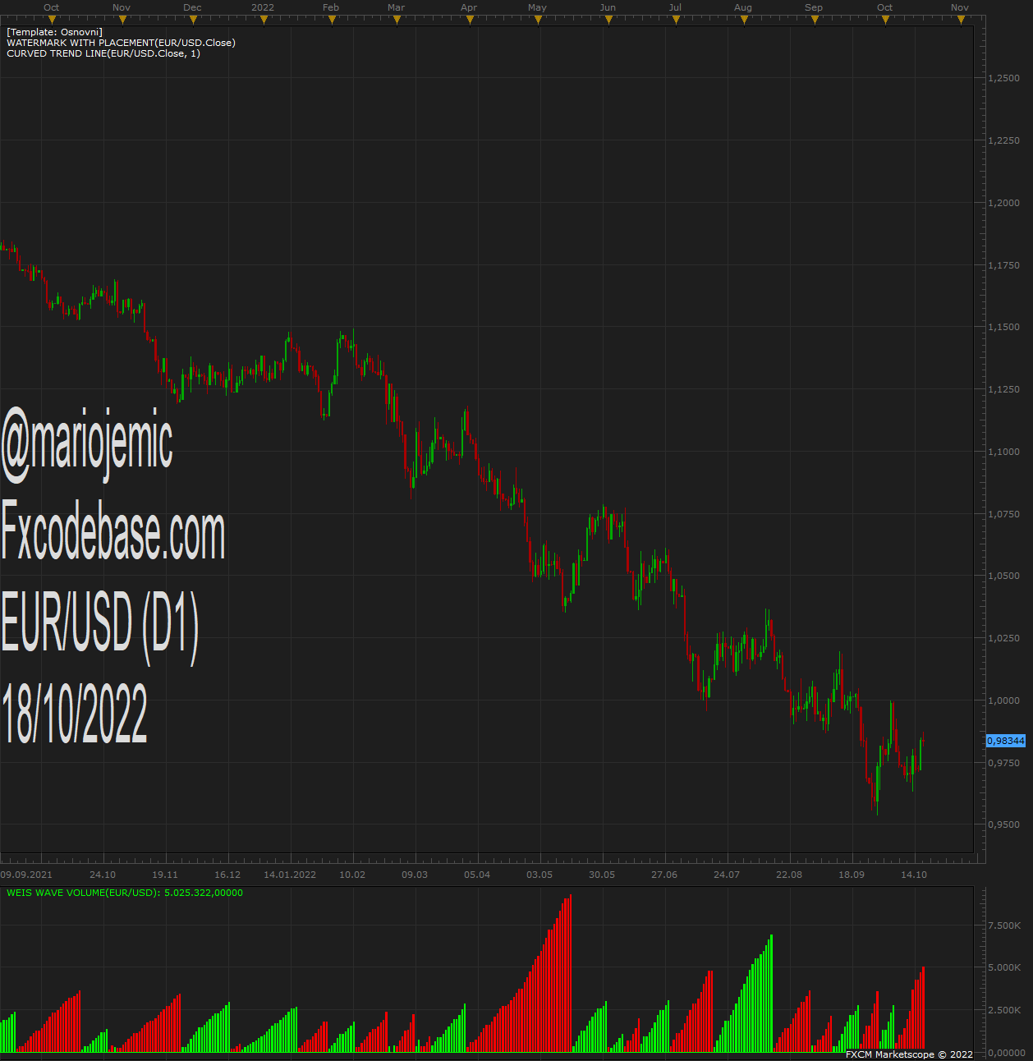Click the 1,2000 price axis label
Screen dimensions: 1033x1061
1003,203
